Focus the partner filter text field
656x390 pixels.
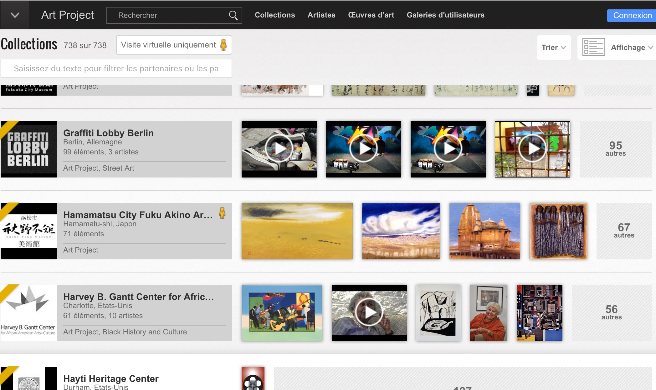pos(116,68)
